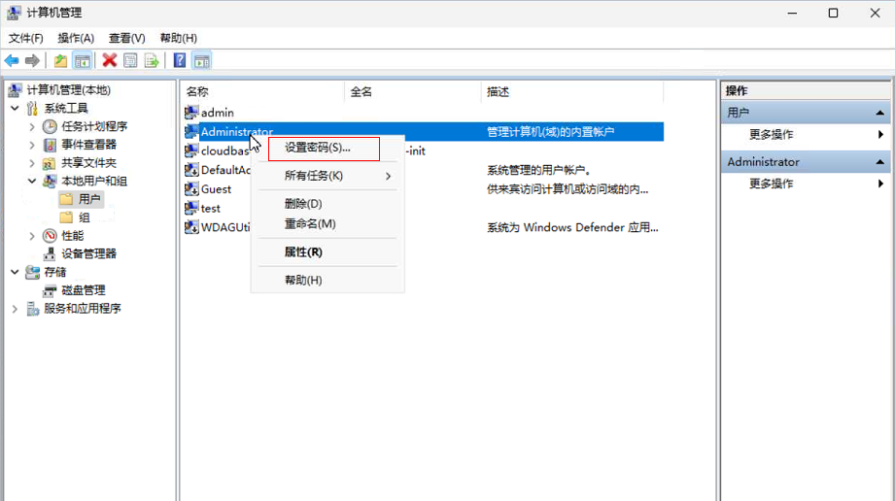The image size is (895, 501).
Task: Click the DefaultAc user account icon
Action: (x=191, y=170)
